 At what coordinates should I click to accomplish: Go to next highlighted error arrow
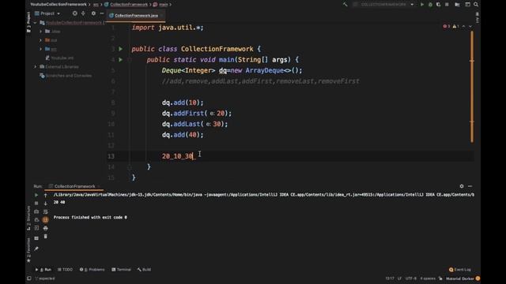(470, 26)
